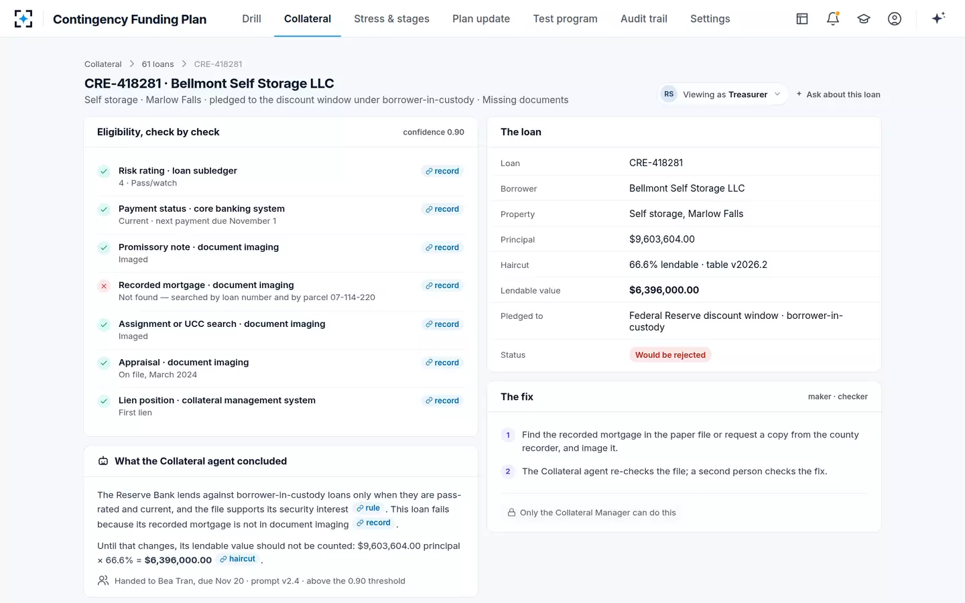Click the green check icon beside Payment status
Viewport: 965px width, 603px height.
coord(104,210)
